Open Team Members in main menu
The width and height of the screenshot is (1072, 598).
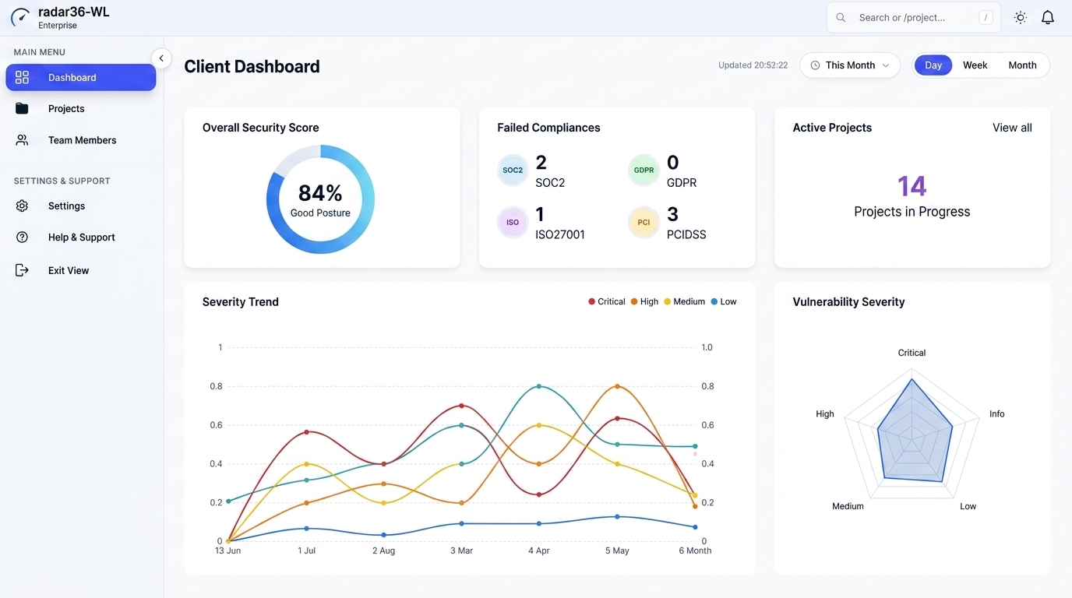(x=81, y=140)
